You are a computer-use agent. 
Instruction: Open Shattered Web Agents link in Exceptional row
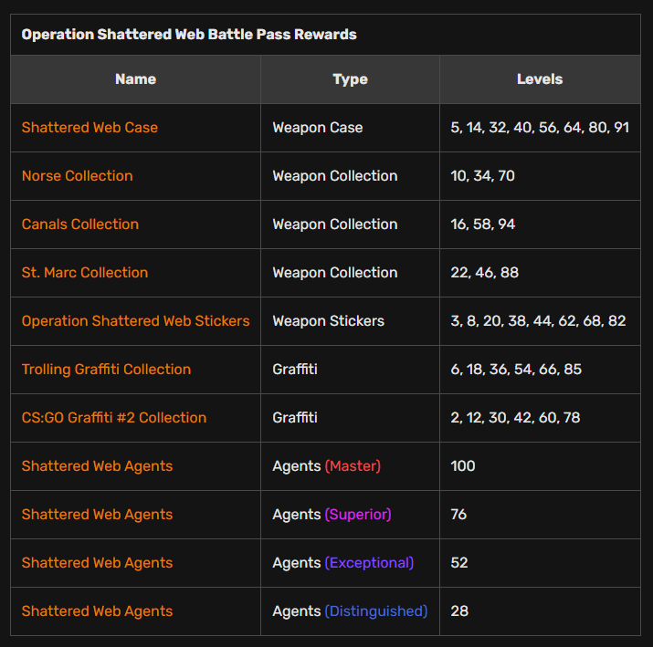pyautogui.click(x=97, y=562)
